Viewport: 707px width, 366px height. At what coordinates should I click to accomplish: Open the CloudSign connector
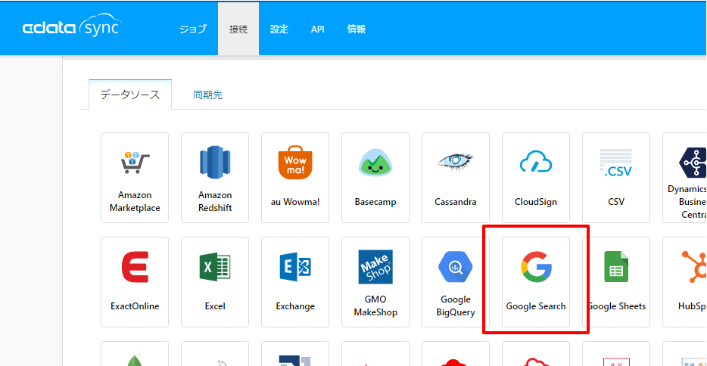(536, 178)
